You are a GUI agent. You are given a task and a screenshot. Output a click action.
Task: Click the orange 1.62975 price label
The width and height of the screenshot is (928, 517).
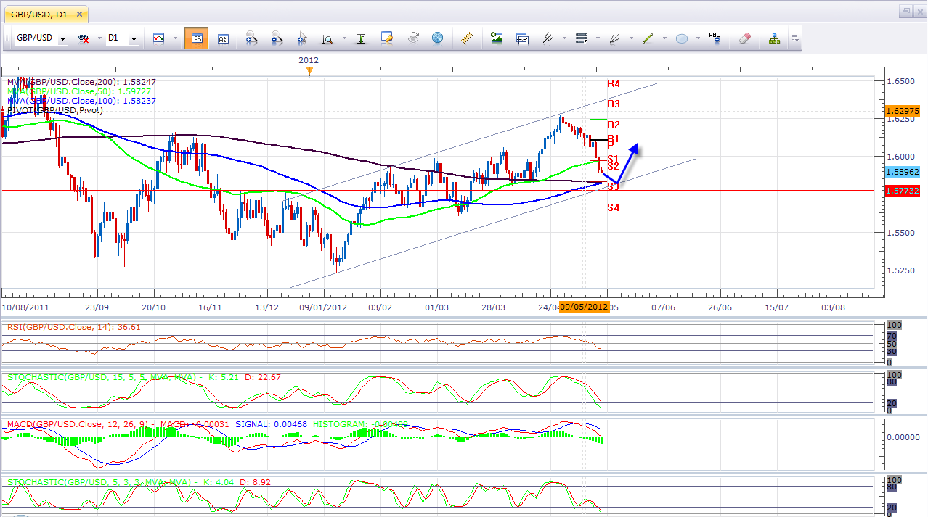coord(903,111)
